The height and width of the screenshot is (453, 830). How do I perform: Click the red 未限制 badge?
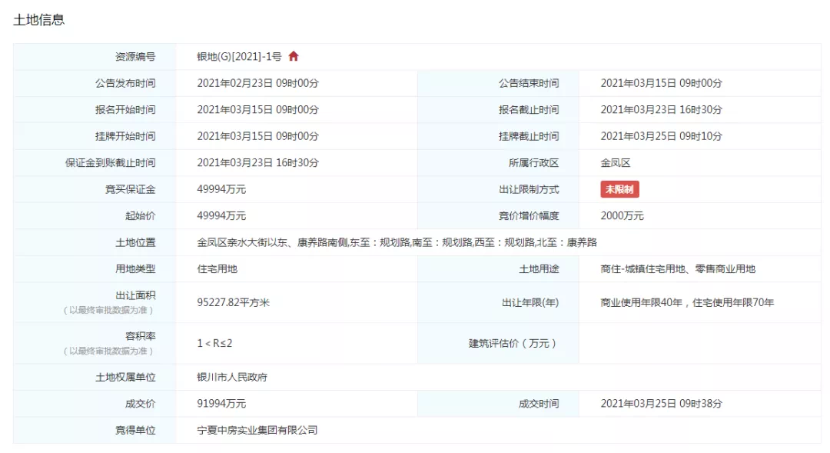(x=619, y=189)
